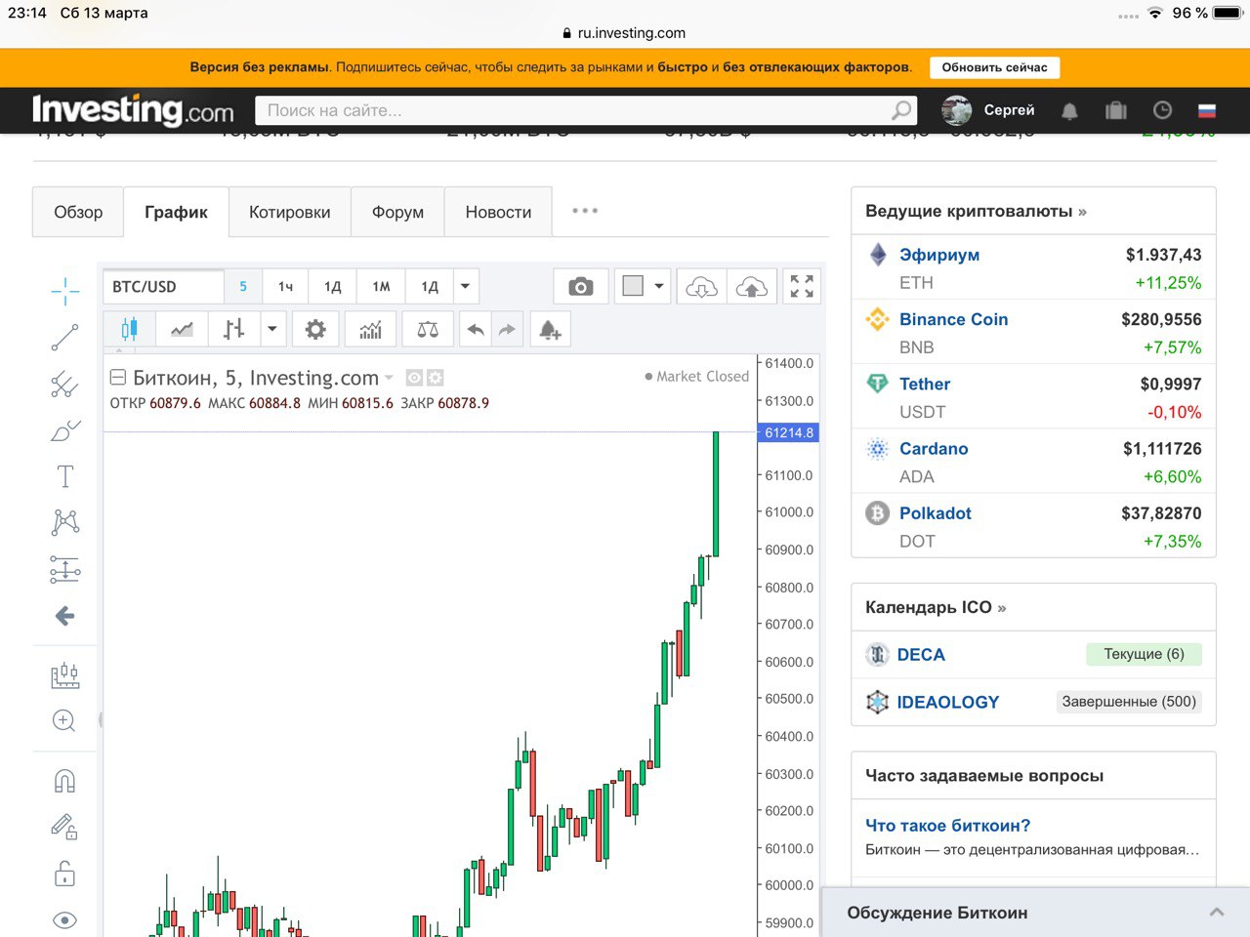
Task: Click the BTC/USD symbol field
Action: (x=163, y=286)
